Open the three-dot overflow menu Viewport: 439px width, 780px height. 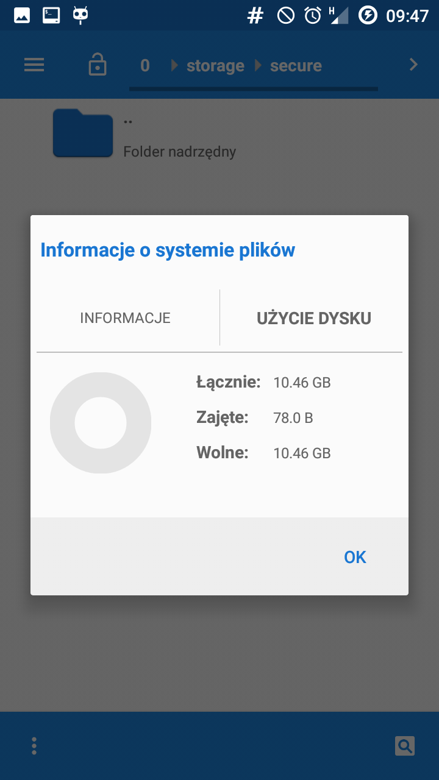[34, 745]
